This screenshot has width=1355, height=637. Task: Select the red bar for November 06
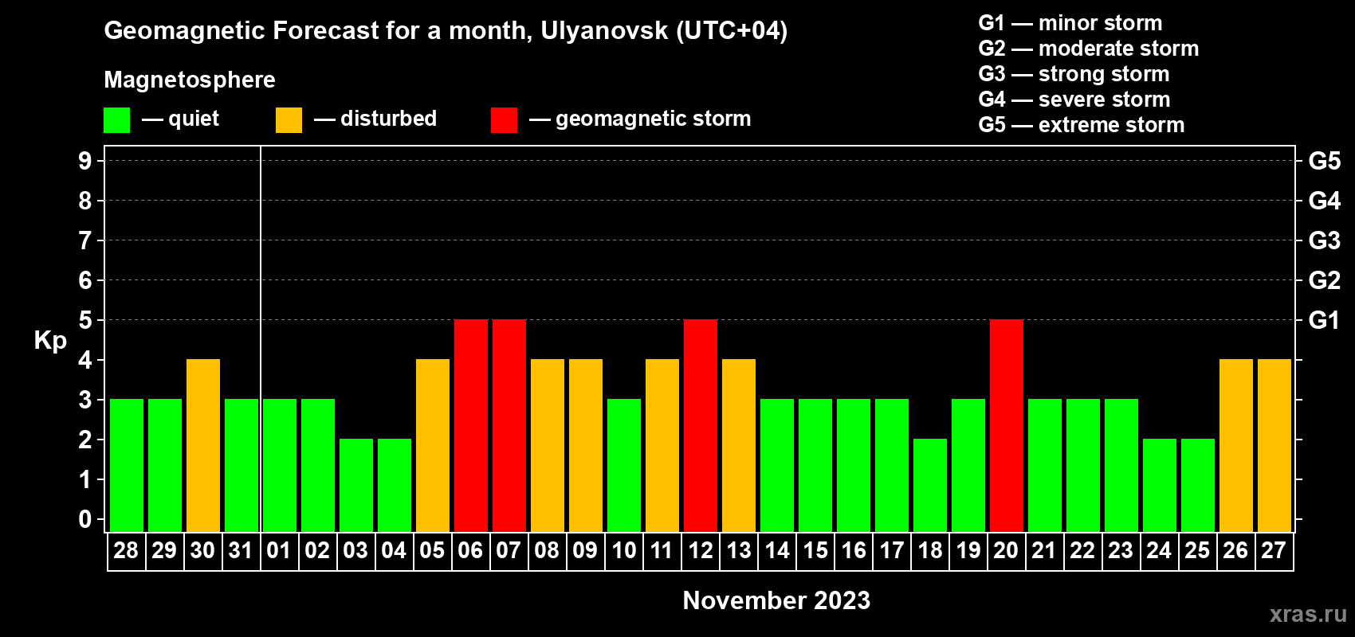click(x=471, y=425)
